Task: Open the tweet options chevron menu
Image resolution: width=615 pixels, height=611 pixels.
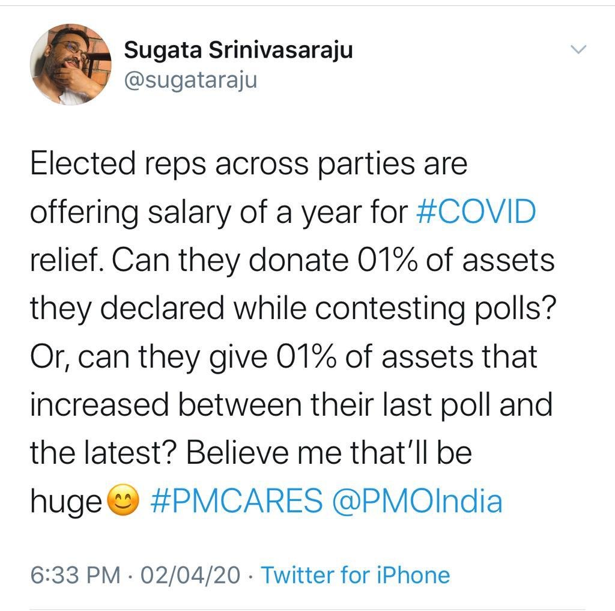Action: click(578, 50)
